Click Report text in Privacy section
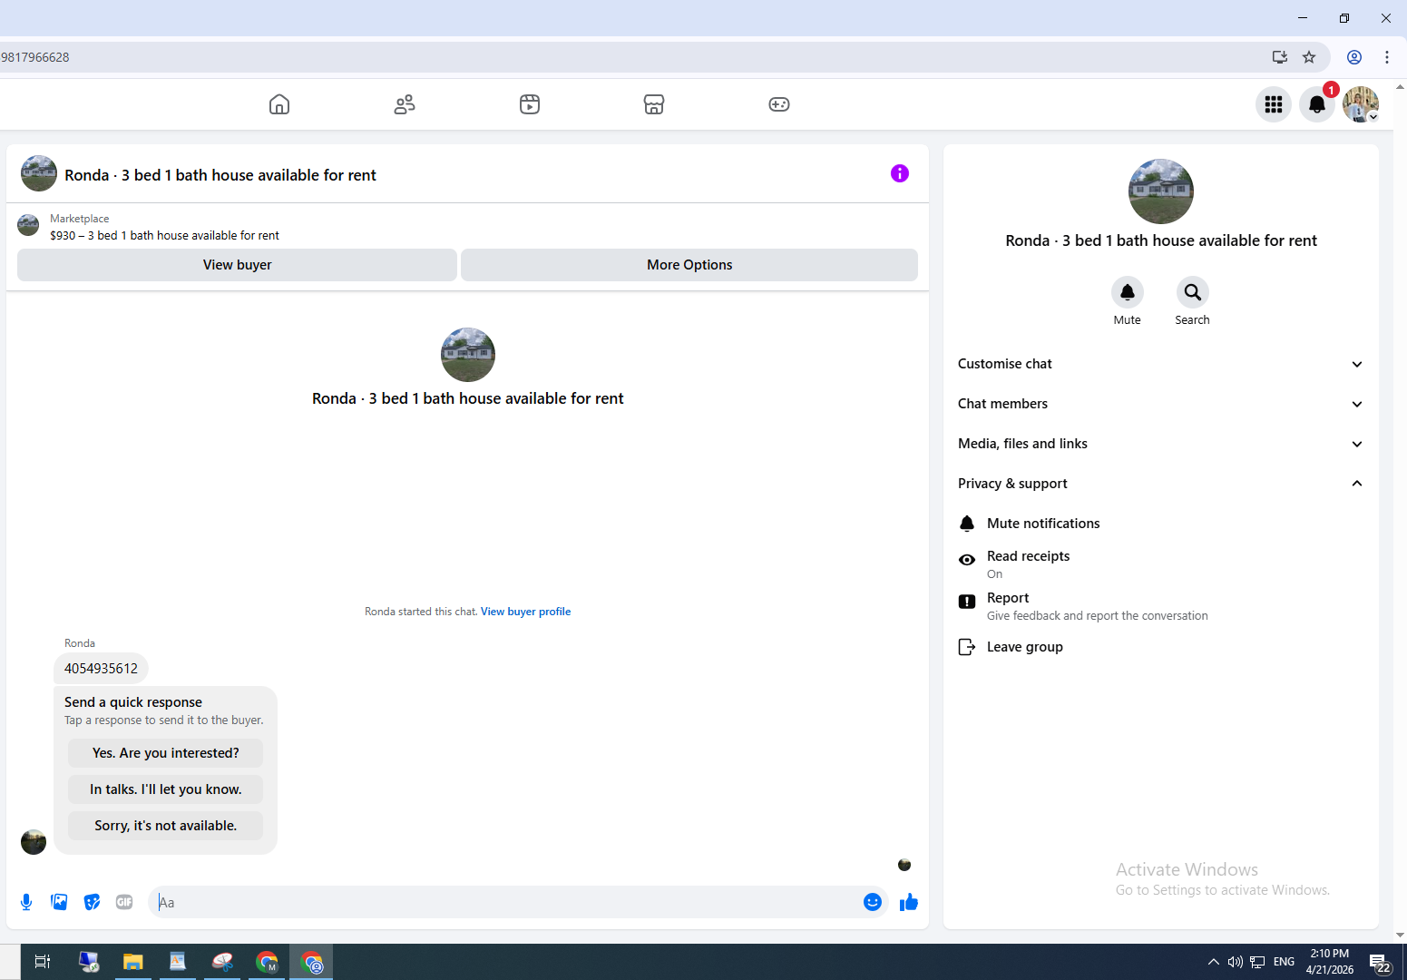 [1008, 598]
